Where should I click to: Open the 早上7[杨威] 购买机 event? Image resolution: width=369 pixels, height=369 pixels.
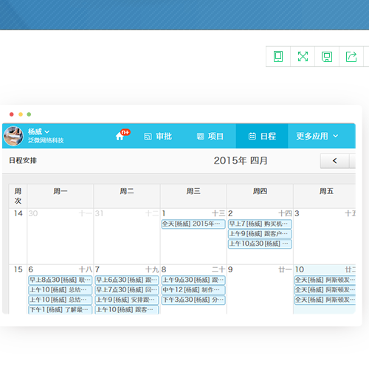click(260, 224)
